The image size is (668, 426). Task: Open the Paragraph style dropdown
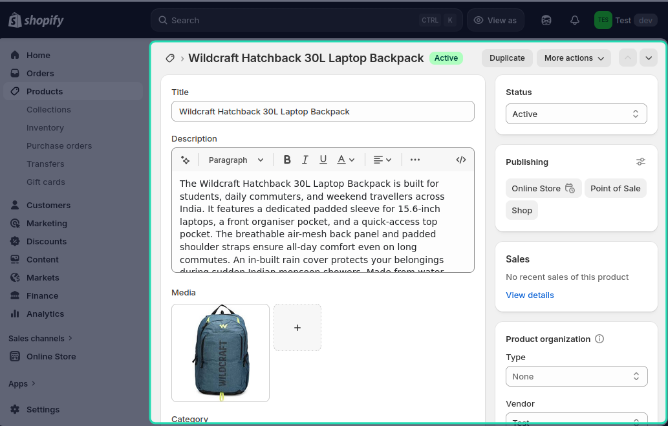235,160
